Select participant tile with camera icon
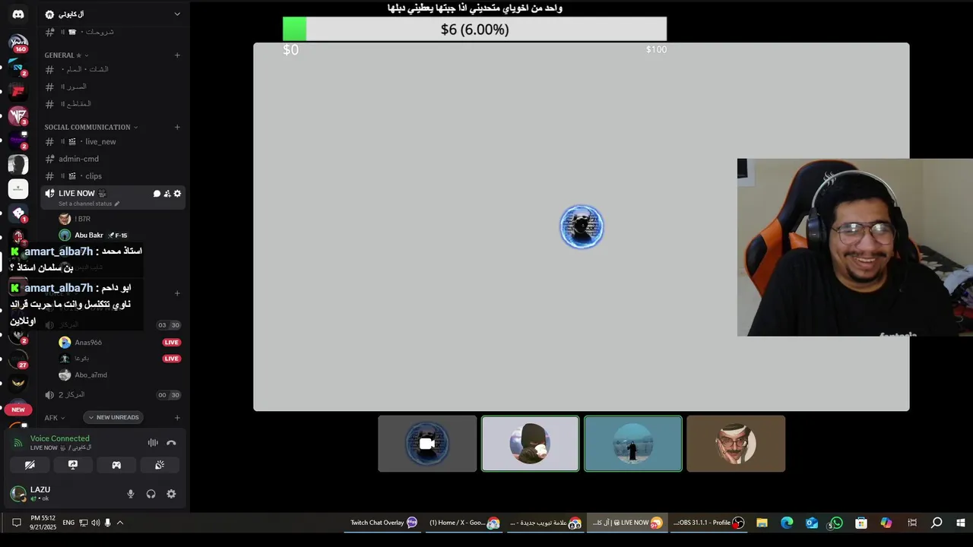The width and height of the screenshot is (973, 547). click(x=427, y=444)
